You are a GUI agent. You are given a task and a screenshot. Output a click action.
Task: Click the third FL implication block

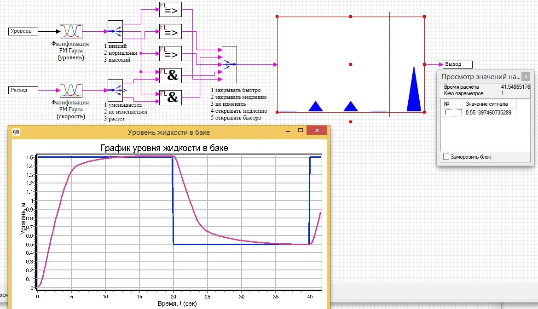(x=171, y=53)
